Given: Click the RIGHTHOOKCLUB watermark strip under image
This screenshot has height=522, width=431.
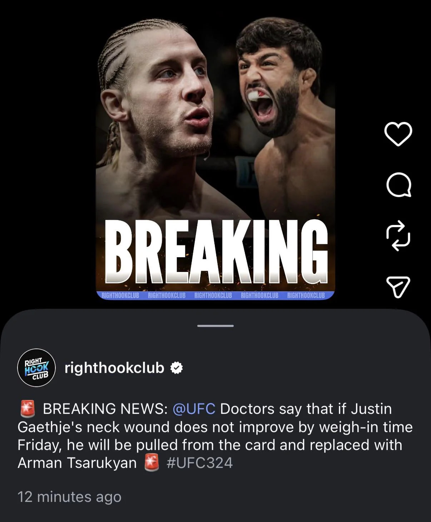Looking at the screenshot, I should point(215,295).
